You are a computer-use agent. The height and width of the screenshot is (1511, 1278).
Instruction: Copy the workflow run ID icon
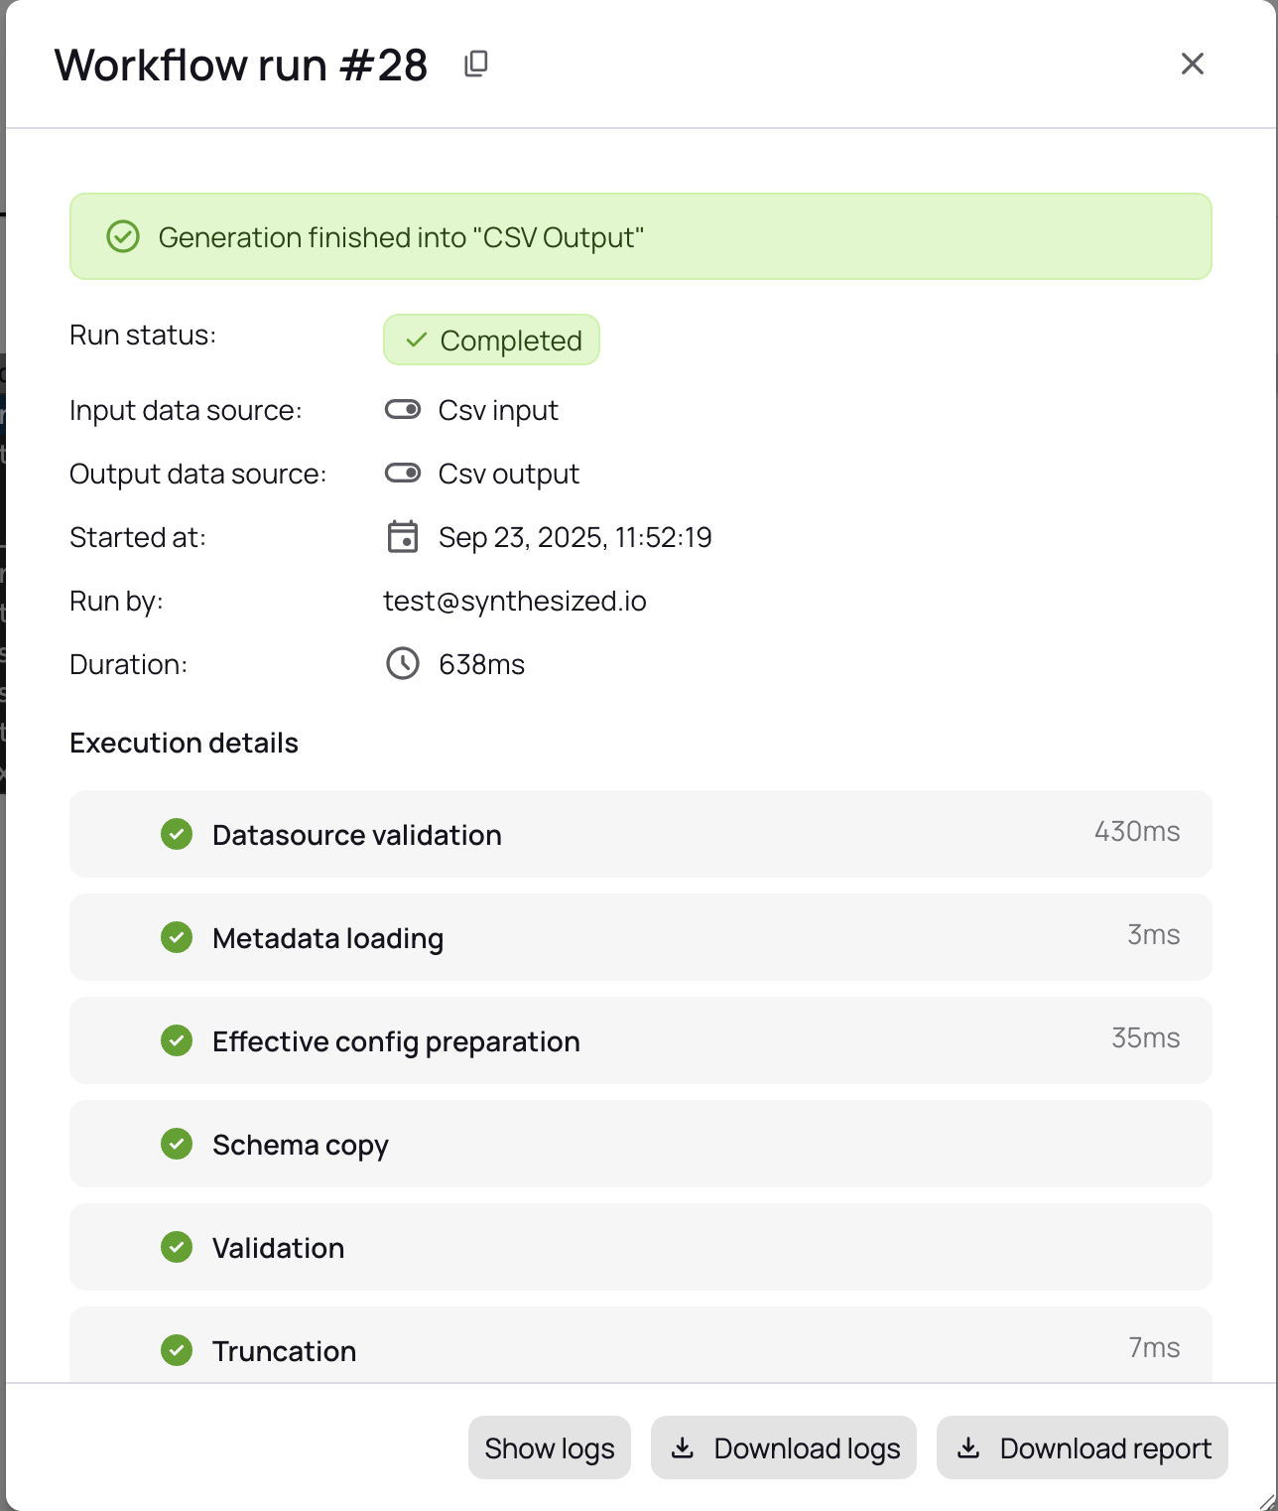coord(476,65)
